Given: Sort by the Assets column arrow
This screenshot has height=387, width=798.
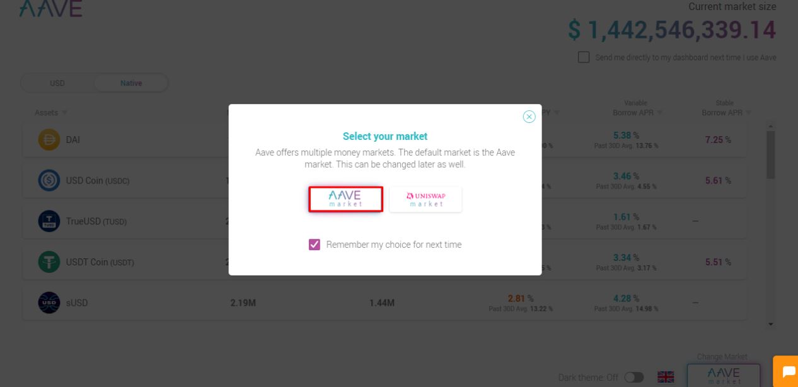Looking at the screenshot, I should (64, 113).
